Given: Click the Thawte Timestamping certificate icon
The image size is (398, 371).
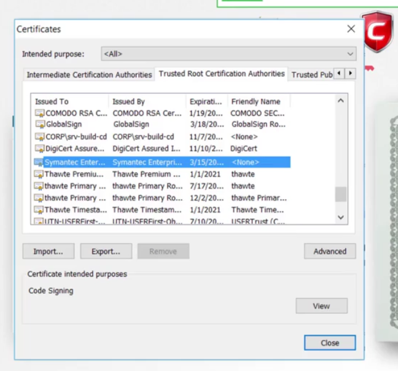Looking at the screenshot, I should coord(39,210).
